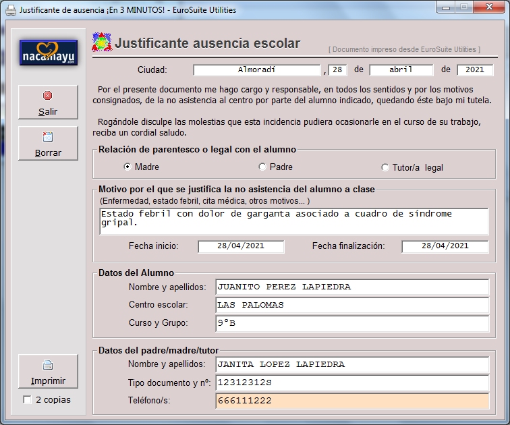Click the Fecha finalización date field

click(x=445, y=246)
